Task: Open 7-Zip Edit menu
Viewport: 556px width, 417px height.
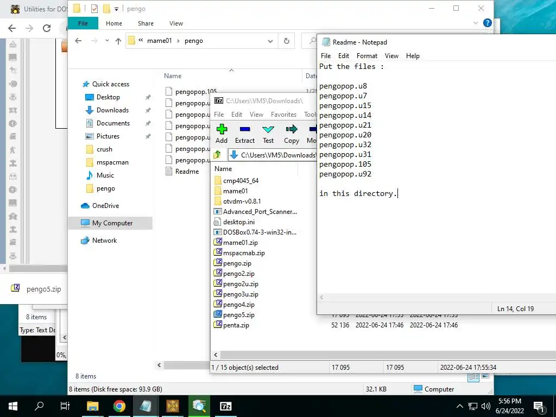Action: (237, 115)
